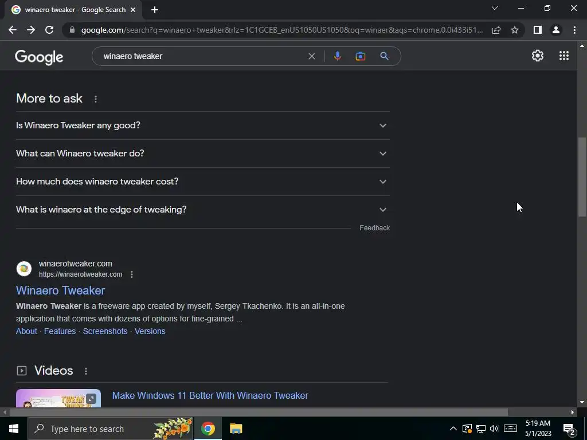Open the About sitelink
This screenshot has height=440, width=587.
tap(26, 331)
